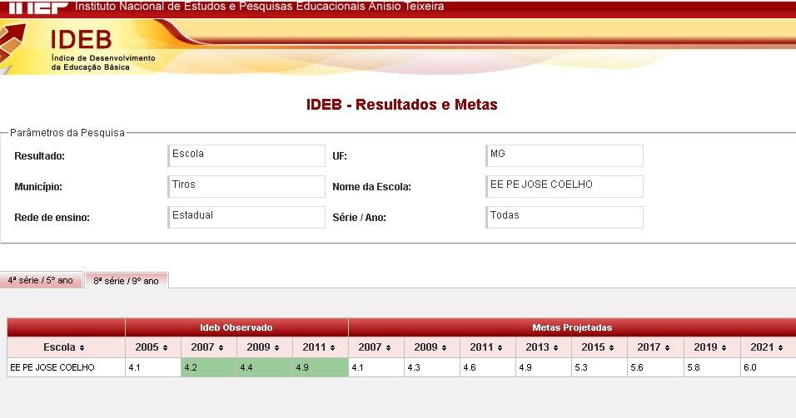The image size is (796, 418).
Task: Click the green observed 4.9 cell
Action: pyautogui.click(x=321, y=367)
